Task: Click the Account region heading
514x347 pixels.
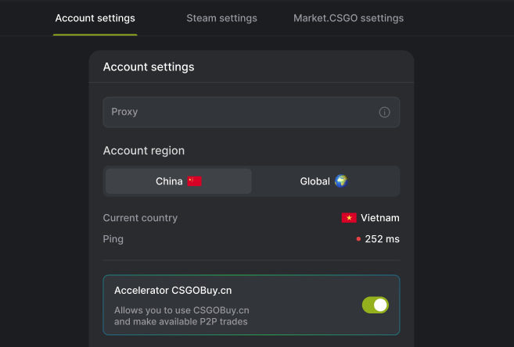Action: pyautogui.click(x=144, y=151)
